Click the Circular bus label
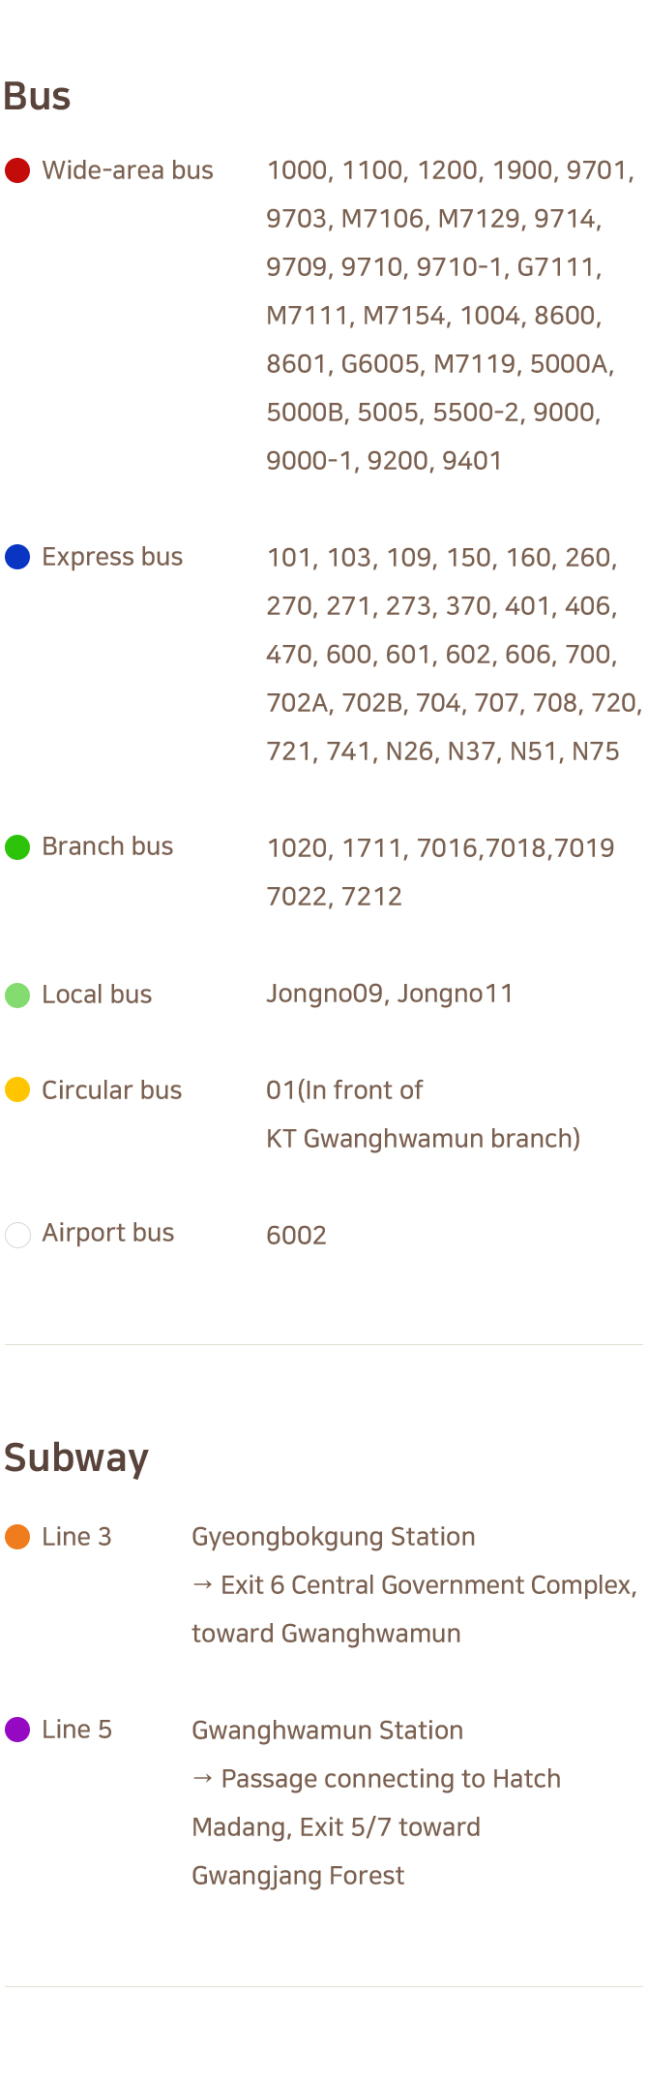Viewport: 648px width, 2084px height. coord(111,1090)
